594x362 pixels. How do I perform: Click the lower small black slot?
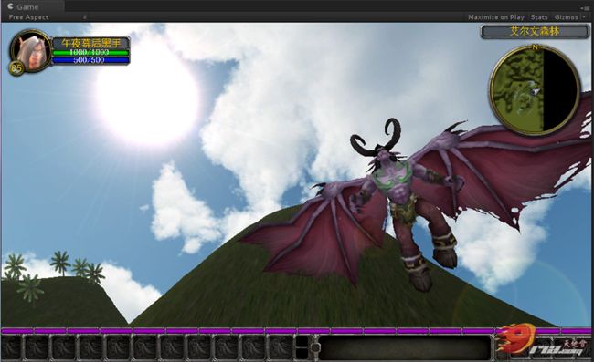(302, 353)
